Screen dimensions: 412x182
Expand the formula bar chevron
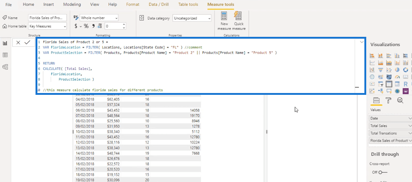tap(362, 42)
